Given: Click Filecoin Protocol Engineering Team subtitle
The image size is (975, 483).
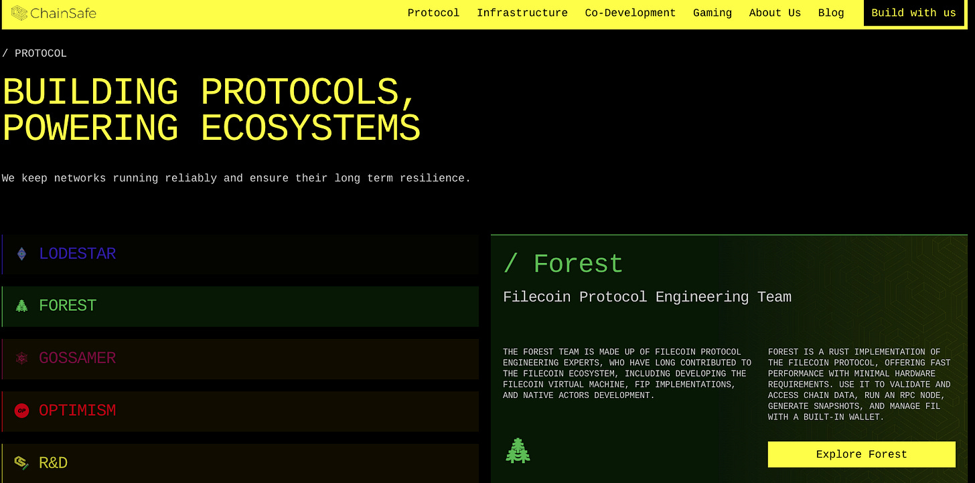Looking at the screenshot, I should coord(647,297).
